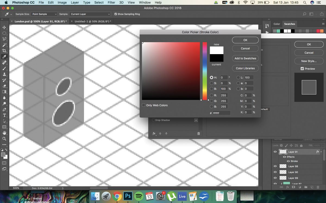Select the Clone Stamp tool
Screen dimensions: 326x203
tap(4, 74)
